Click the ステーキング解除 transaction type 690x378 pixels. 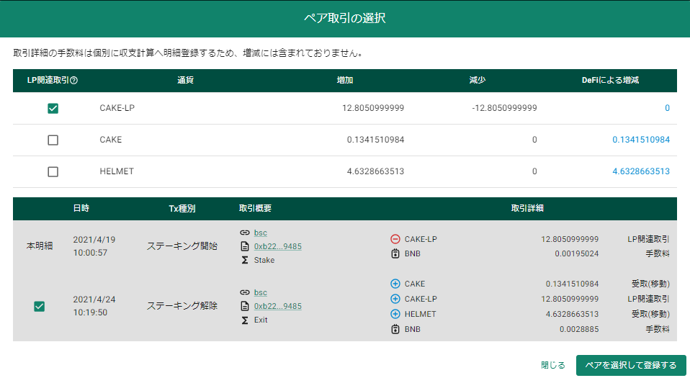pyautogui.click(x=182, y=306)
